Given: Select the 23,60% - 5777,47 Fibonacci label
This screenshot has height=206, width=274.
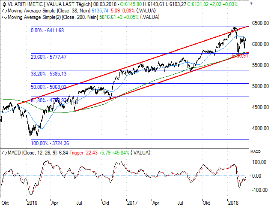Looking at the screenshot, I should pyautogui.click(x=48, y=57).
